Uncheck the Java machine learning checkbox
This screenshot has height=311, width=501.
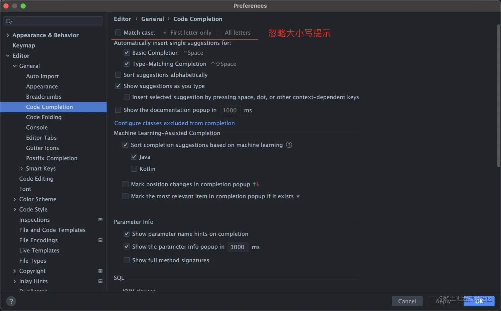[x=134, y=157]
